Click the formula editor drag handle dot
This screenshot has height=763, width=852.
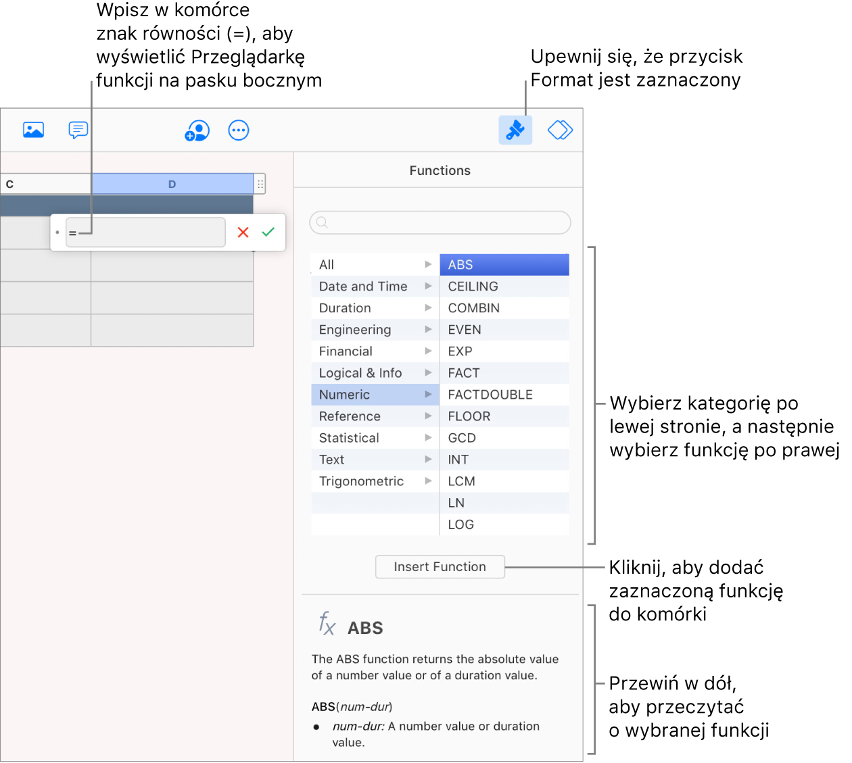(57, 232)
